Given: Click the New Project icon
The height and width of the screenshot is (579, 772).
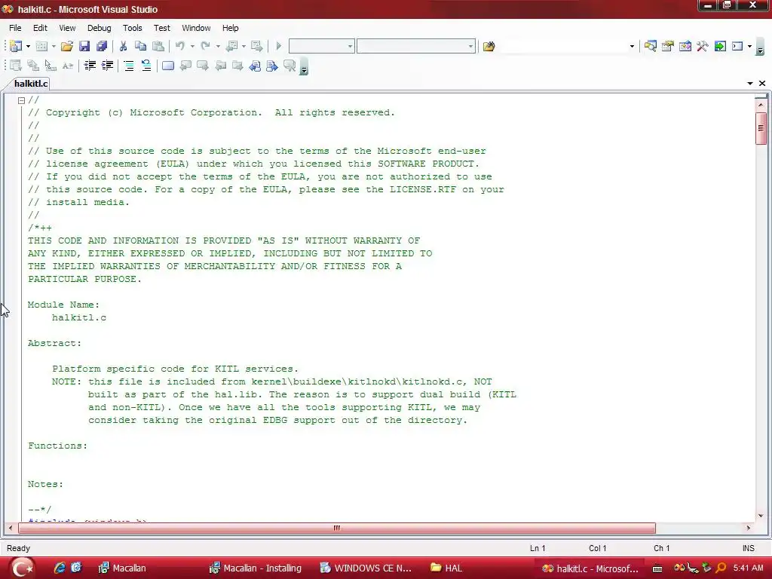Looking at the screenshot, I should click(x=16, y=46).
